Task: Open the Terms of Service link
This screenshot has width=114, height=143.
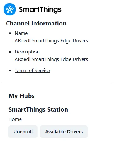Action: [x=32, y=71]
